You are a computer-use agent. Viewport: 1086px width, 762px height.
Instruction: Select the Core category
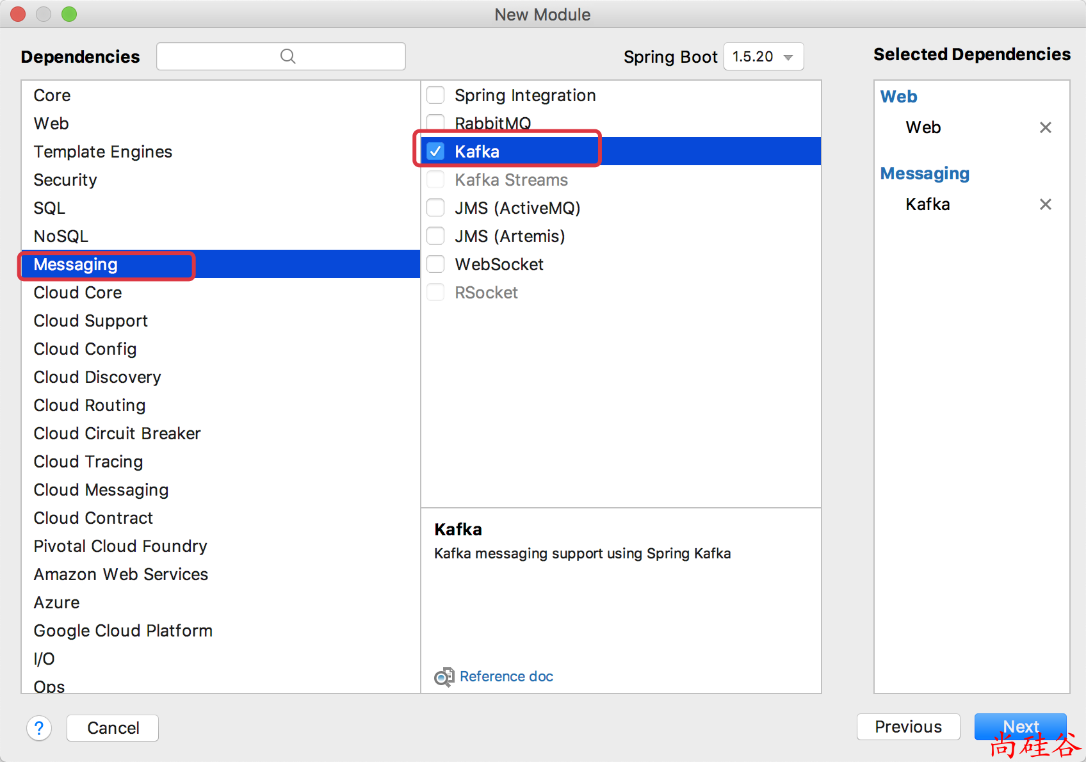pyautogui.click(x=220, y=95)
